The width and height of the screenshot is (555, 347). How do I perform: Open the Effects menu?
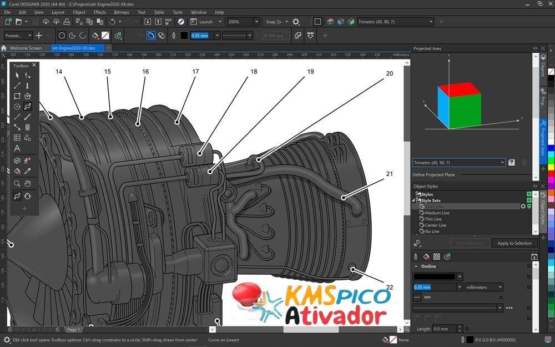99,12
